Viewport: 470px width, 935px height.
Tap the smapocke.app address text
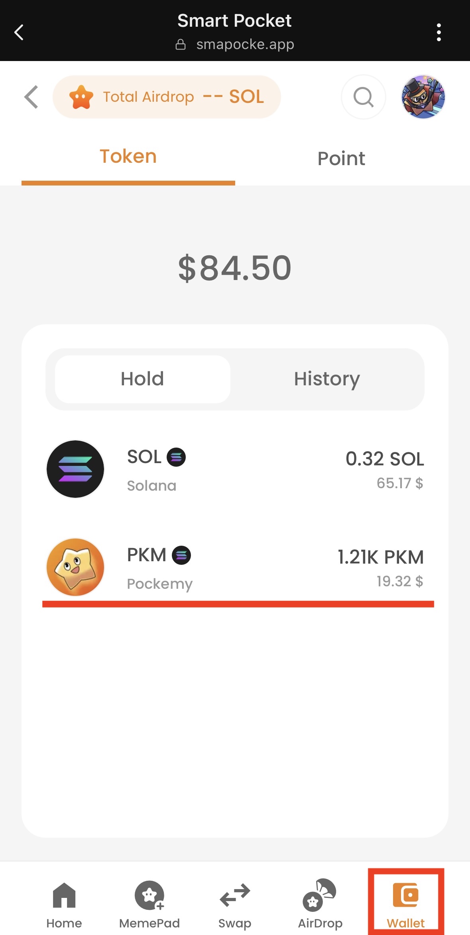245,44
